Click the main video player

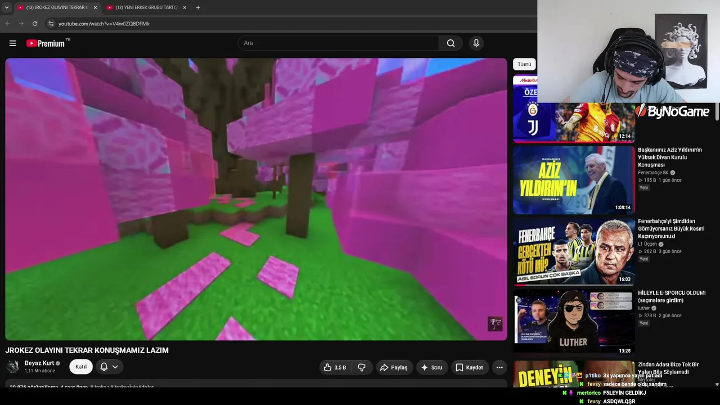[x=256, y=199]
